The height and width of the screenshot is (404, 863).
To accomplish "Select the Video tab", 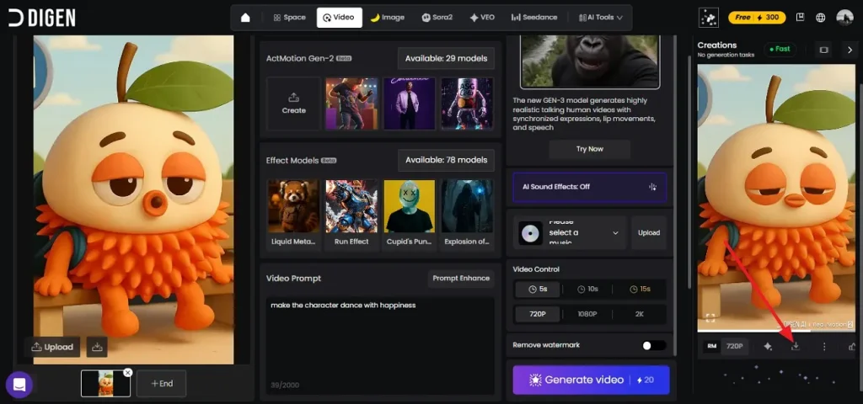I will 339,18.
